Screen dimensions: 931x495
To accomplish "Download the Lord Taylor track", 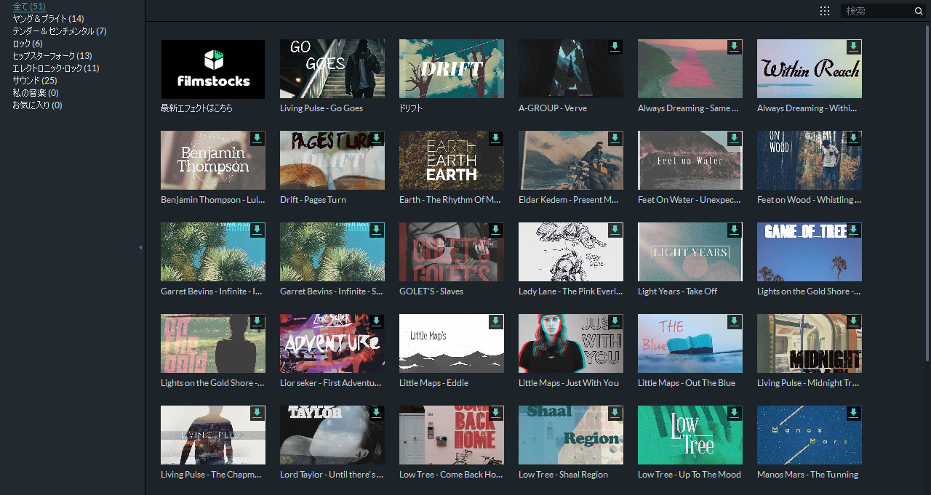I will coord(377,413).
